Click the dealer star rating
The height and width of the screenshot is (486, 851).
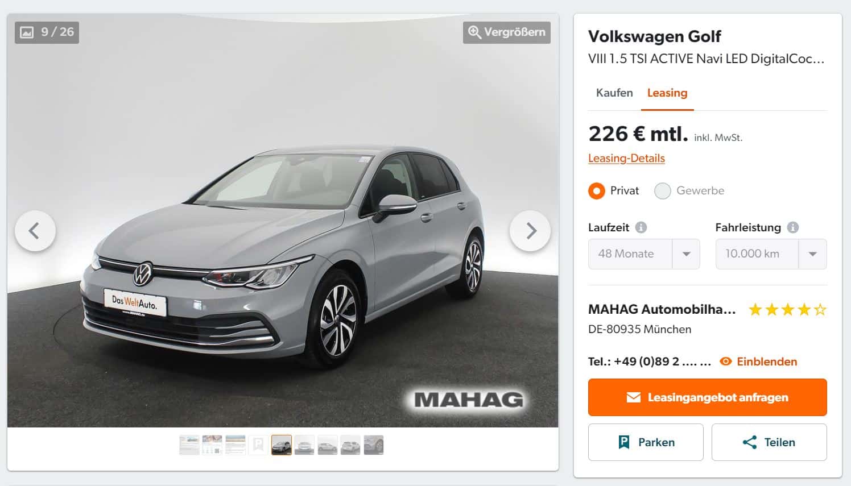click(x=788, y=310)
